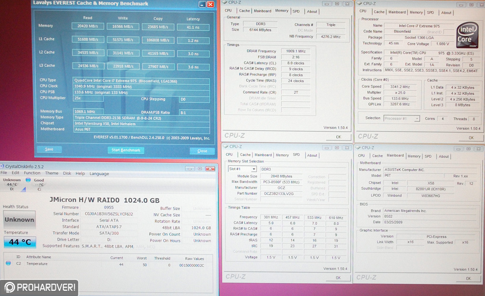Click L3 Cache Write value 22918 MB/s
485x296 pixels.
coord(123,66)
